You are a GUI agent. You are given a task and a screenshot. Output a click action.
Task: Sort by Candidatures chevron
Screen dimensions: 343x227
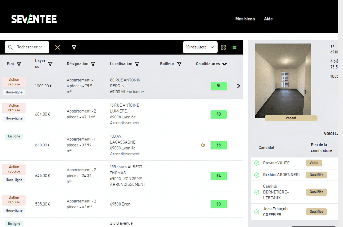click(225, 64)
